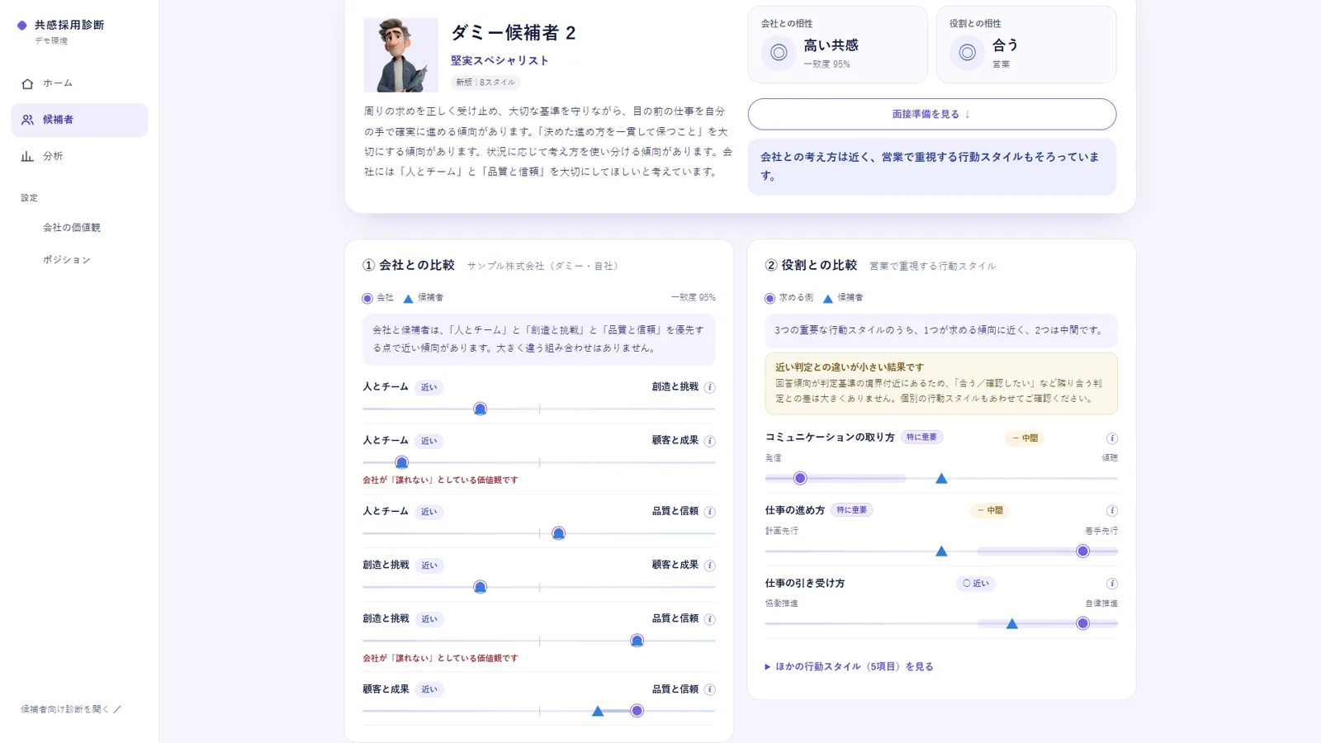The width and height of the screenshot is (1321, 743).
Task: Click the ダミー候補者 2 avatar image
Action: click(x=401, y=55)
